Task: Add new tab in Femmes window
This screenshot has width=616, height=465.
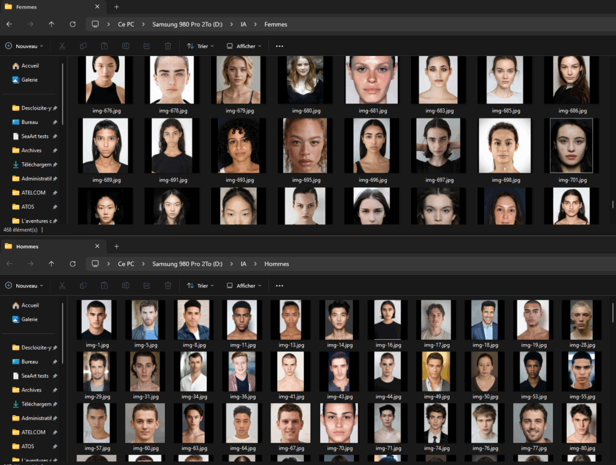Action: coord(117,7)
